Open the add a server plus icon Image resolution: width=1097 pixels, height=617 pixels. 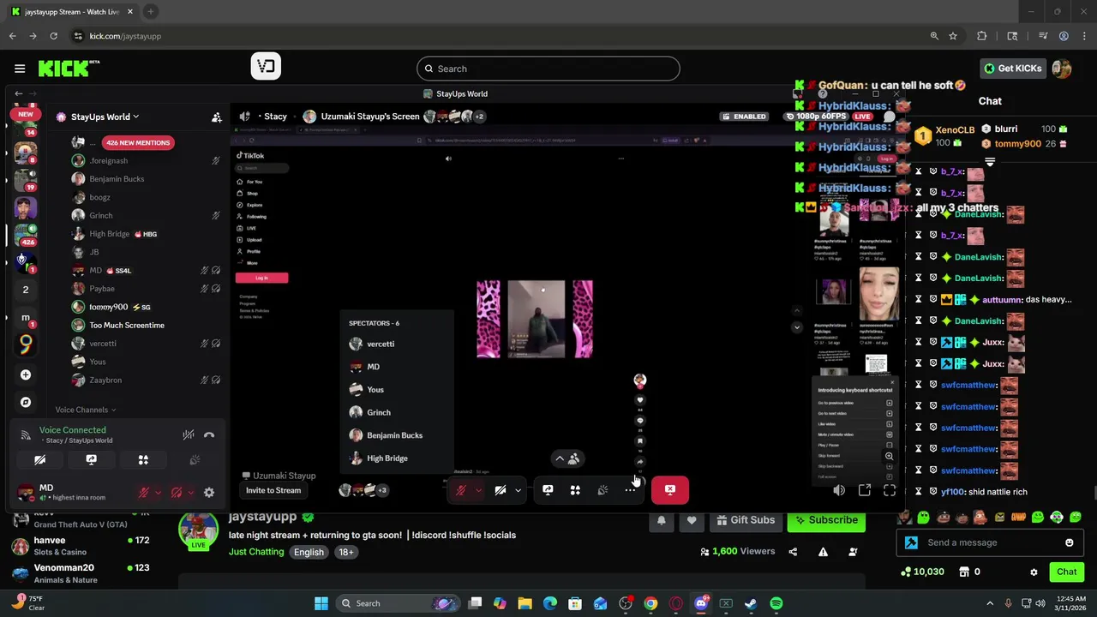[x=26, y=374]
